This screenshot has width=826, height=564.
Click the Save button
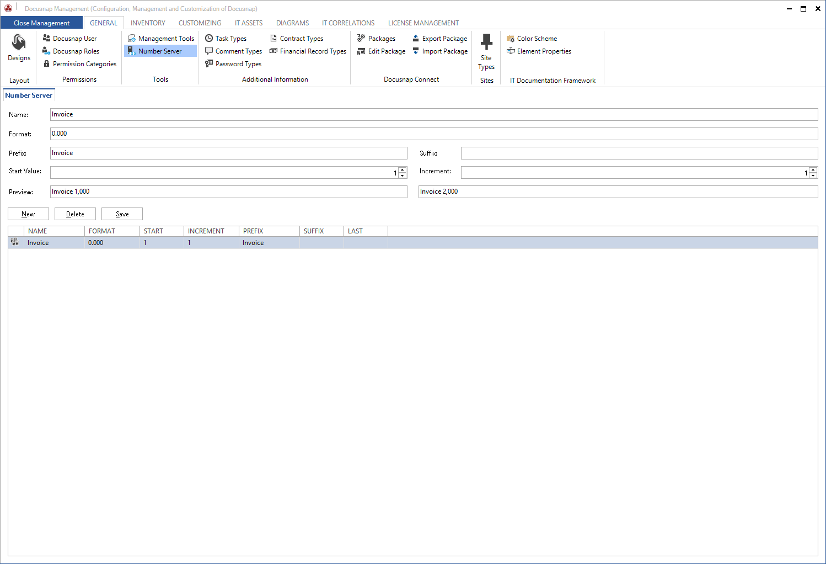coord(122,214)
